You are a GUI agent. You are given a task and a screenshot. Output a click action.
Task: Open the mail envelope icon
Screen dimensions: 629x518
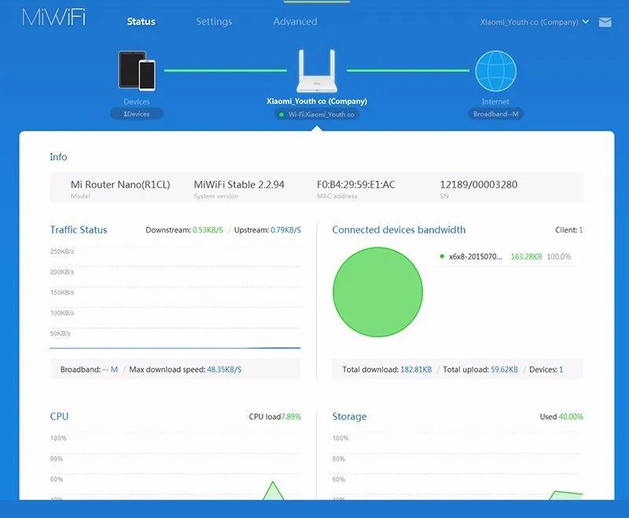pyautogui.click(x=605, y=22)
